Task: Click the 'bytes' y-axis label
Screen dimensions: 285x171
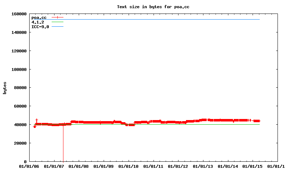Action: click(5, 88)
